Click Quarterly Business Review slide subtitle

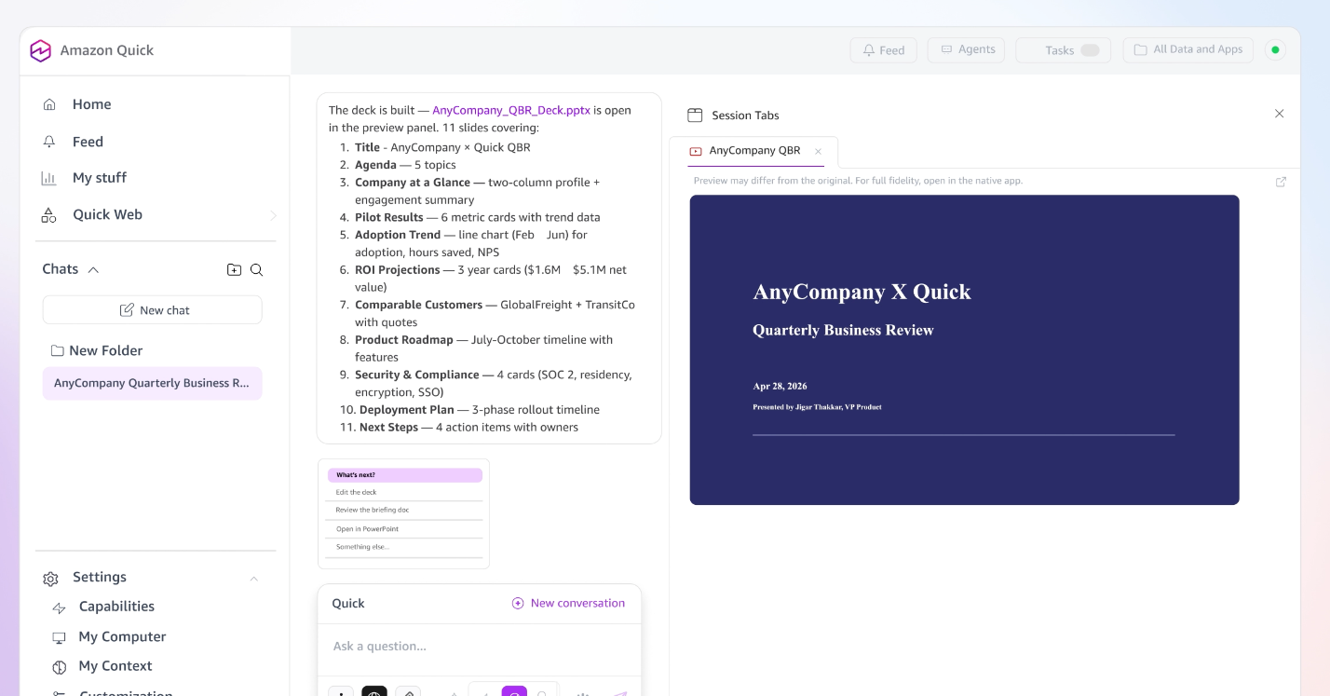pyautogui.click(x=843, y=330)
